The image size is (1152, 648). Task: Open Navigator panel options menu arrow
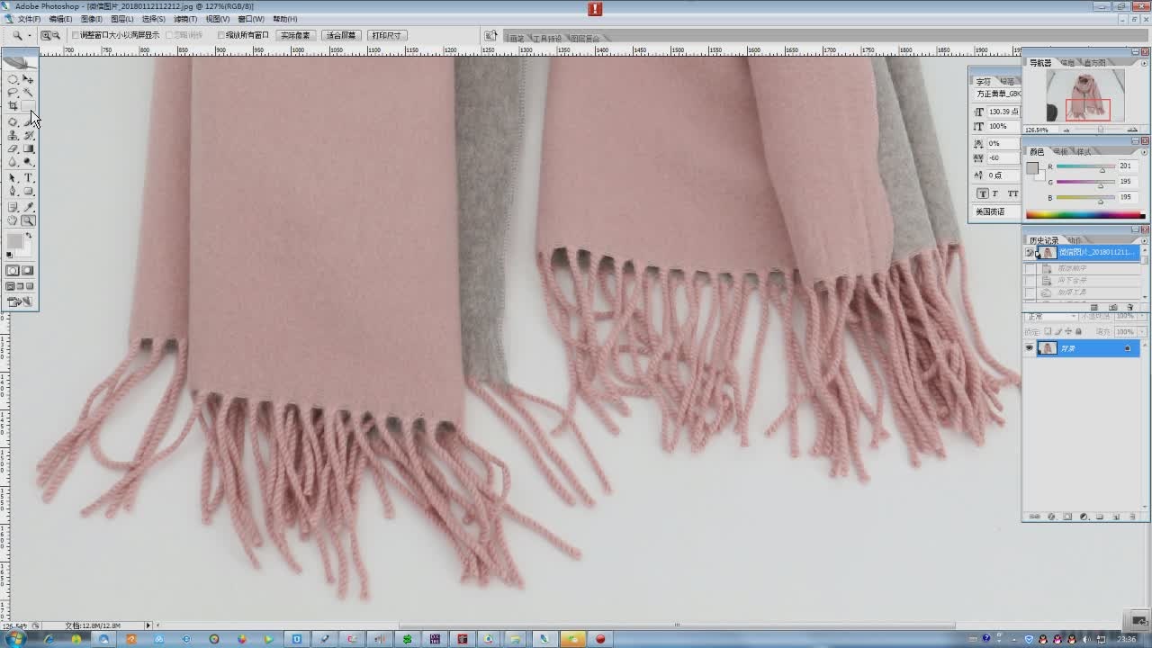pyautogui.click(x=1145, y=62)
